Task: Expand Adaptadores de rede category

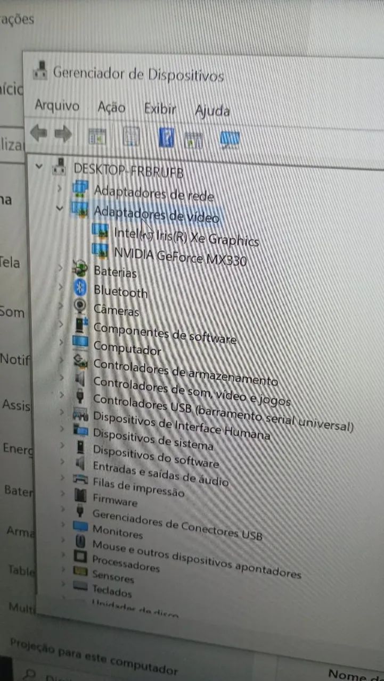Action: 59,188
